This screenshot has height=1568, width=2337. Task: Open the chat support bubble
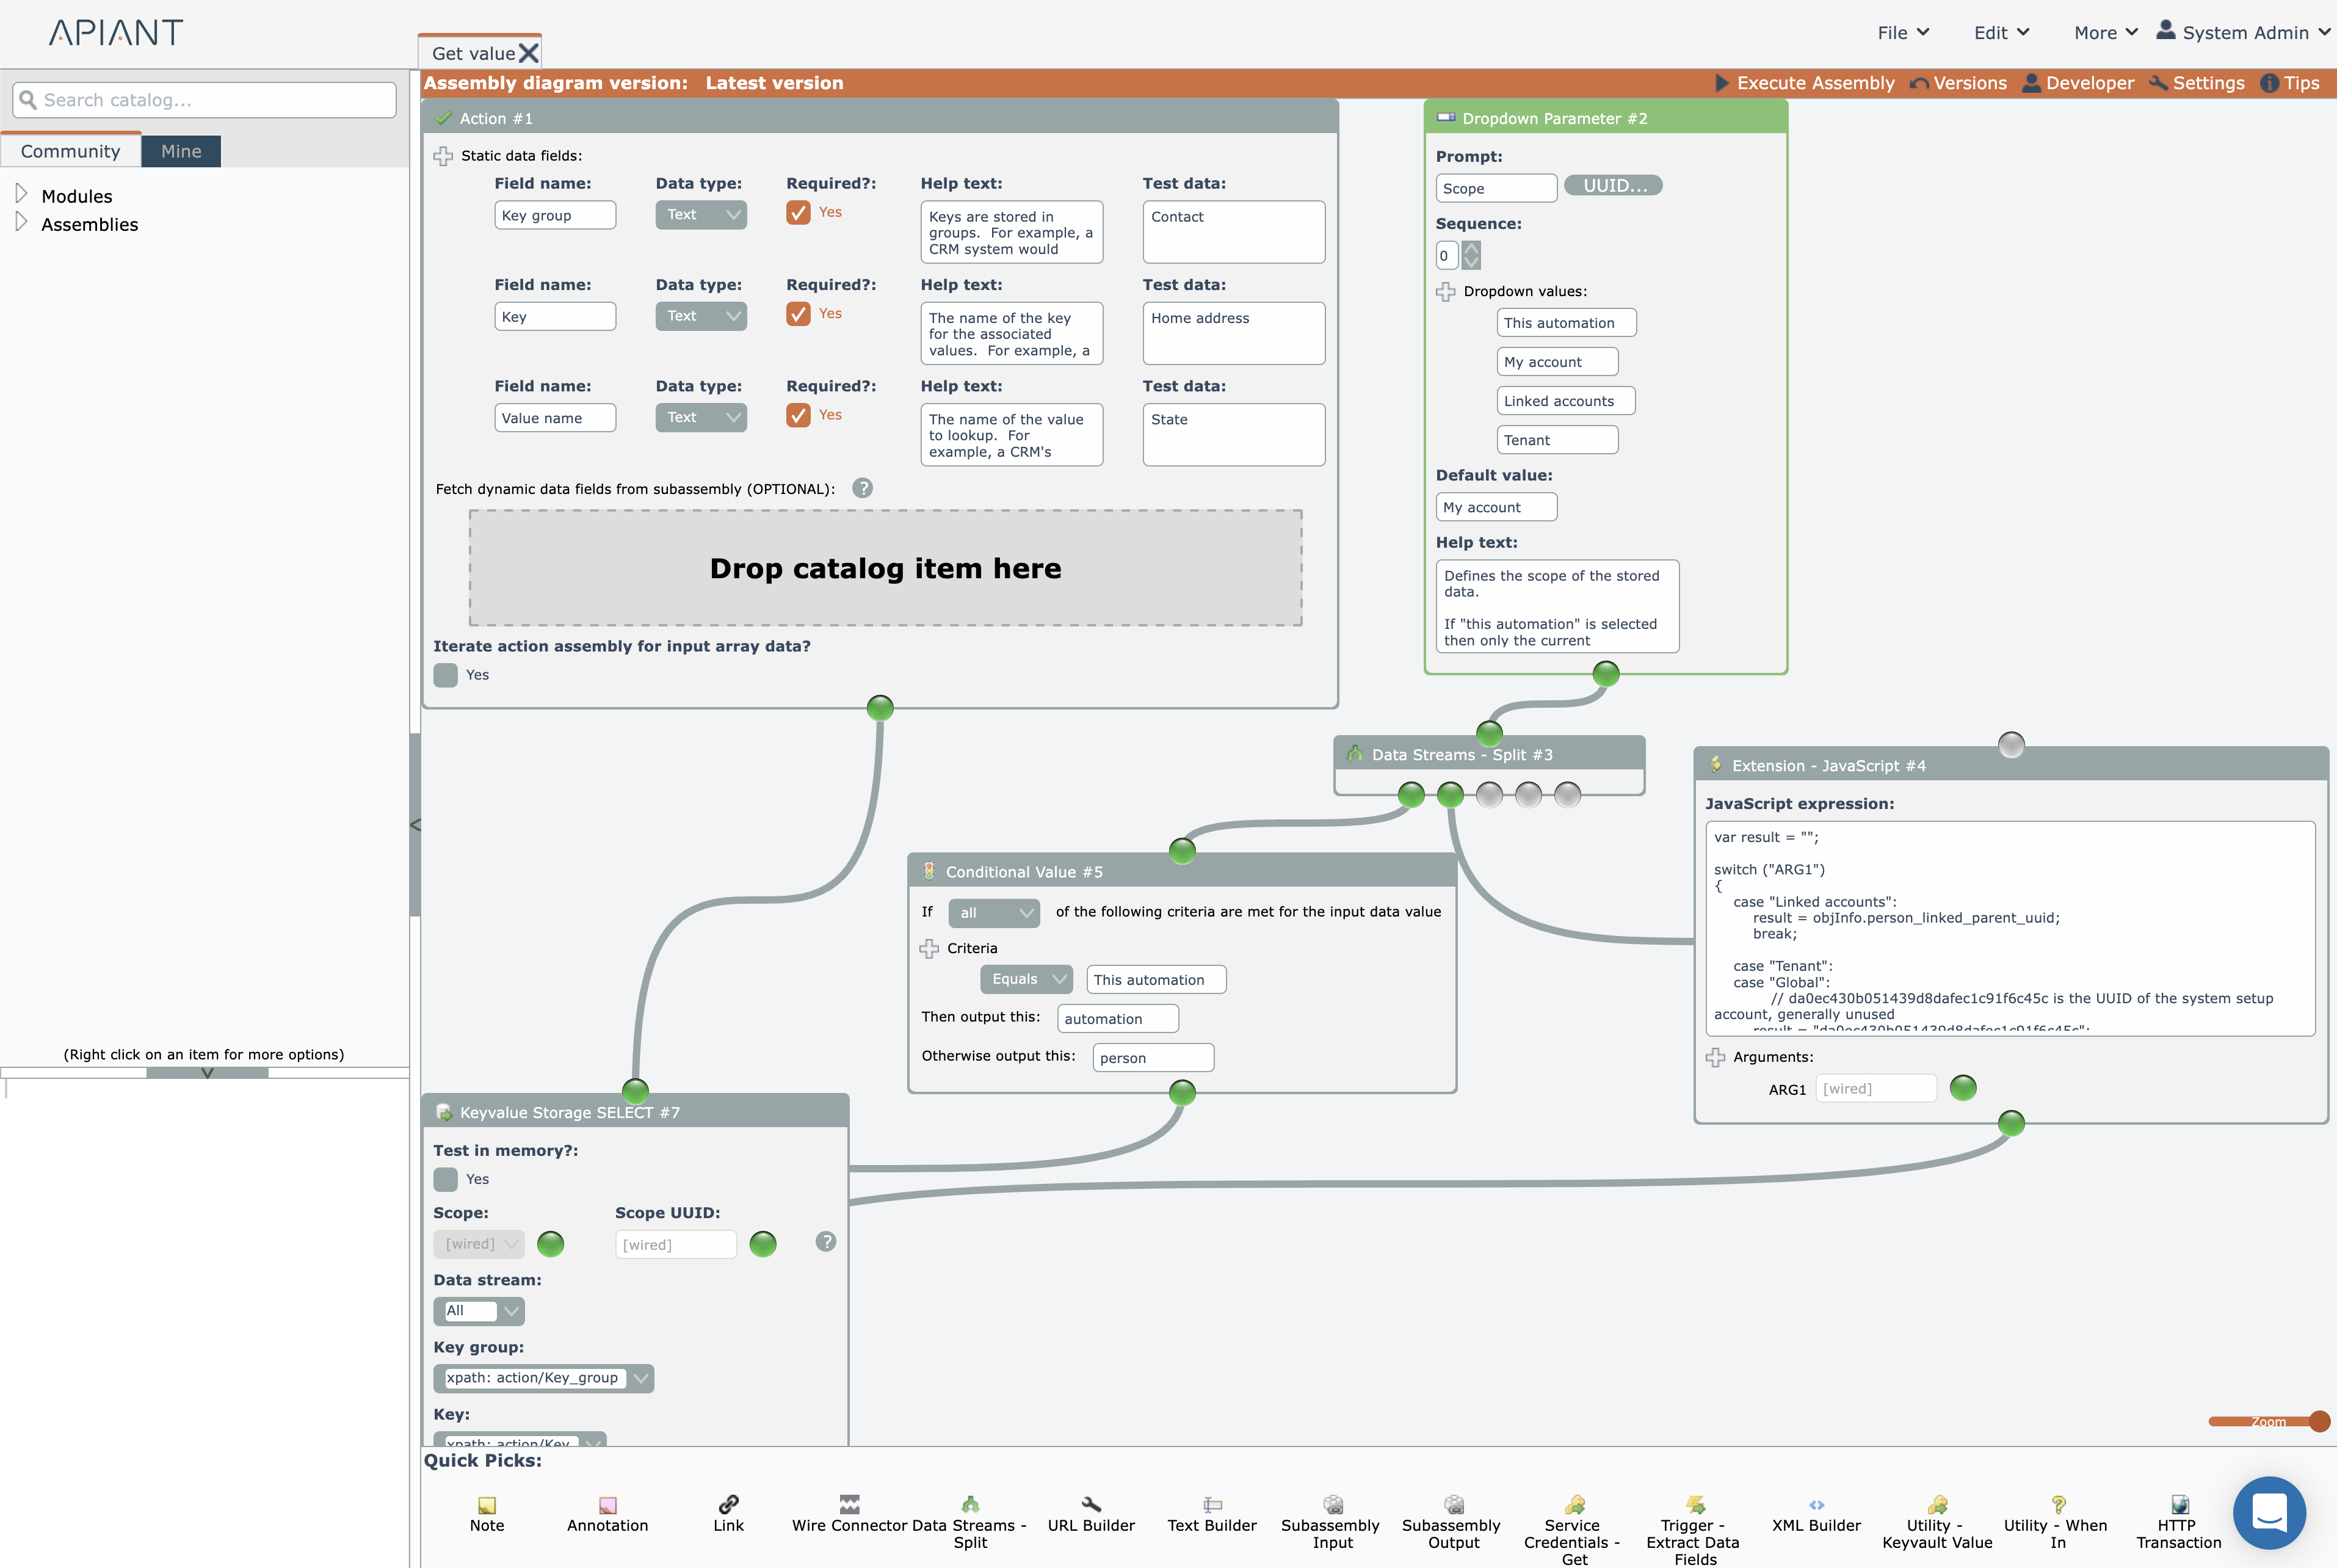[x=2269, y=1512]
